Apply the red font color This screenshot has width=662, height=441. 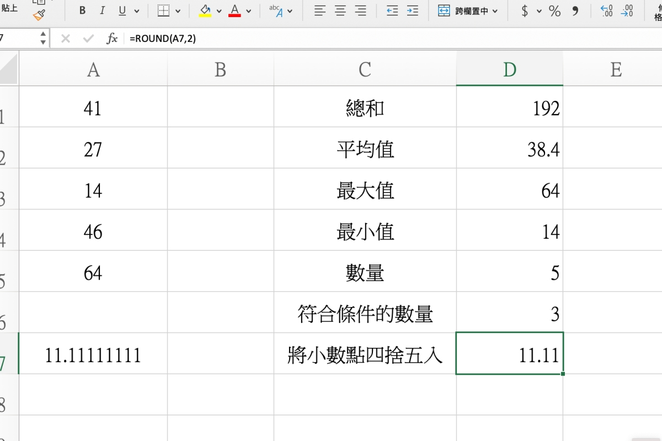point(234,10)
